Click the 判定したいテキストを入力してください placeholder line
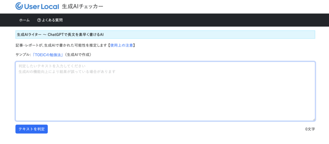Viewport: 329px width, 144px height. [x=52, y=66]
